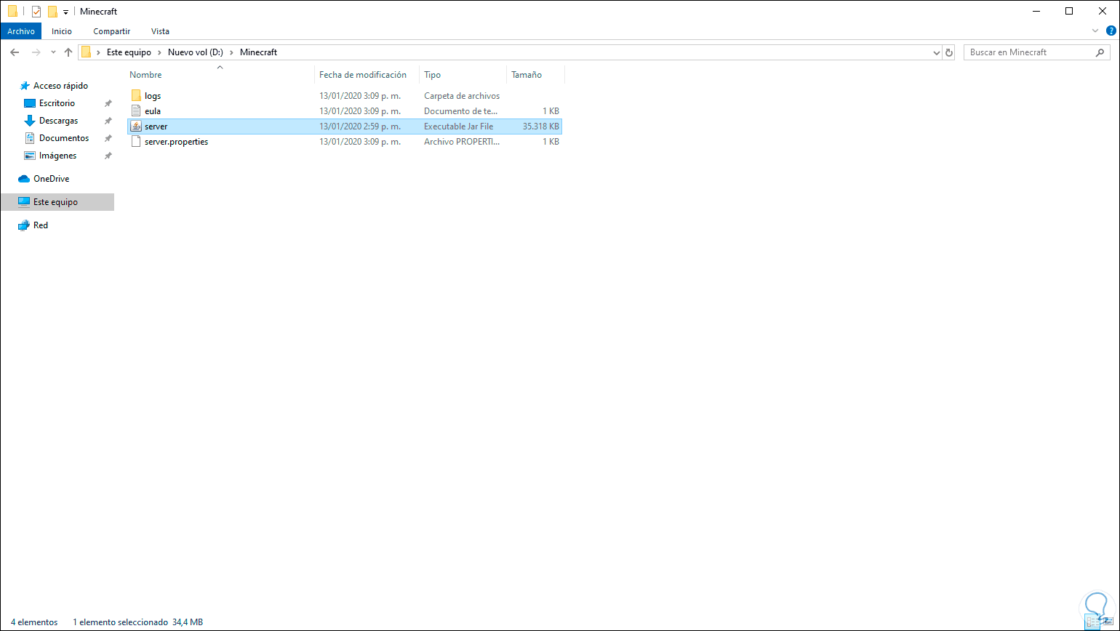Navigate to Nuevo vol (D:) in the address bar
The image size is (1120, 631).
point(196,52)
